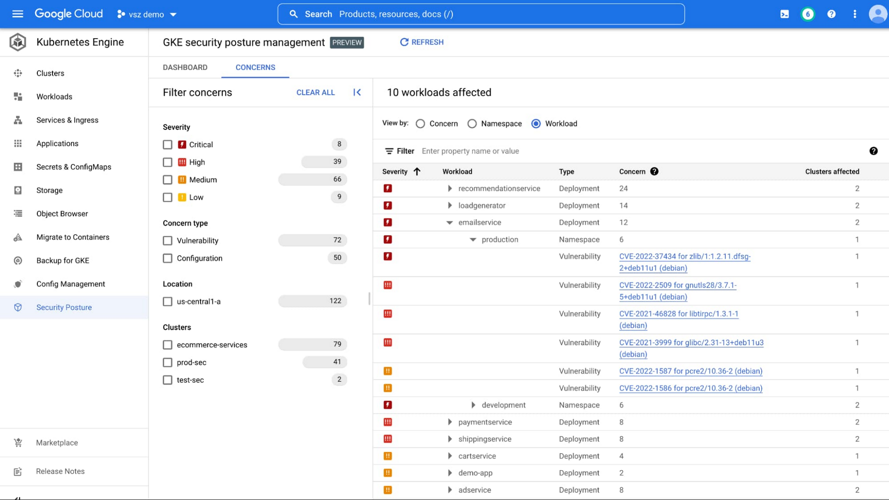Expand the development namespace row
This screenshot has width=889, height=500.
pyautogui.click(x=473, y=405)
